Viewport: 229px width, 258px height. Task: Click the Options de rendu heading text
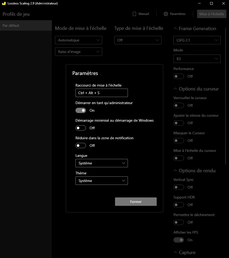tap(197, 171)
